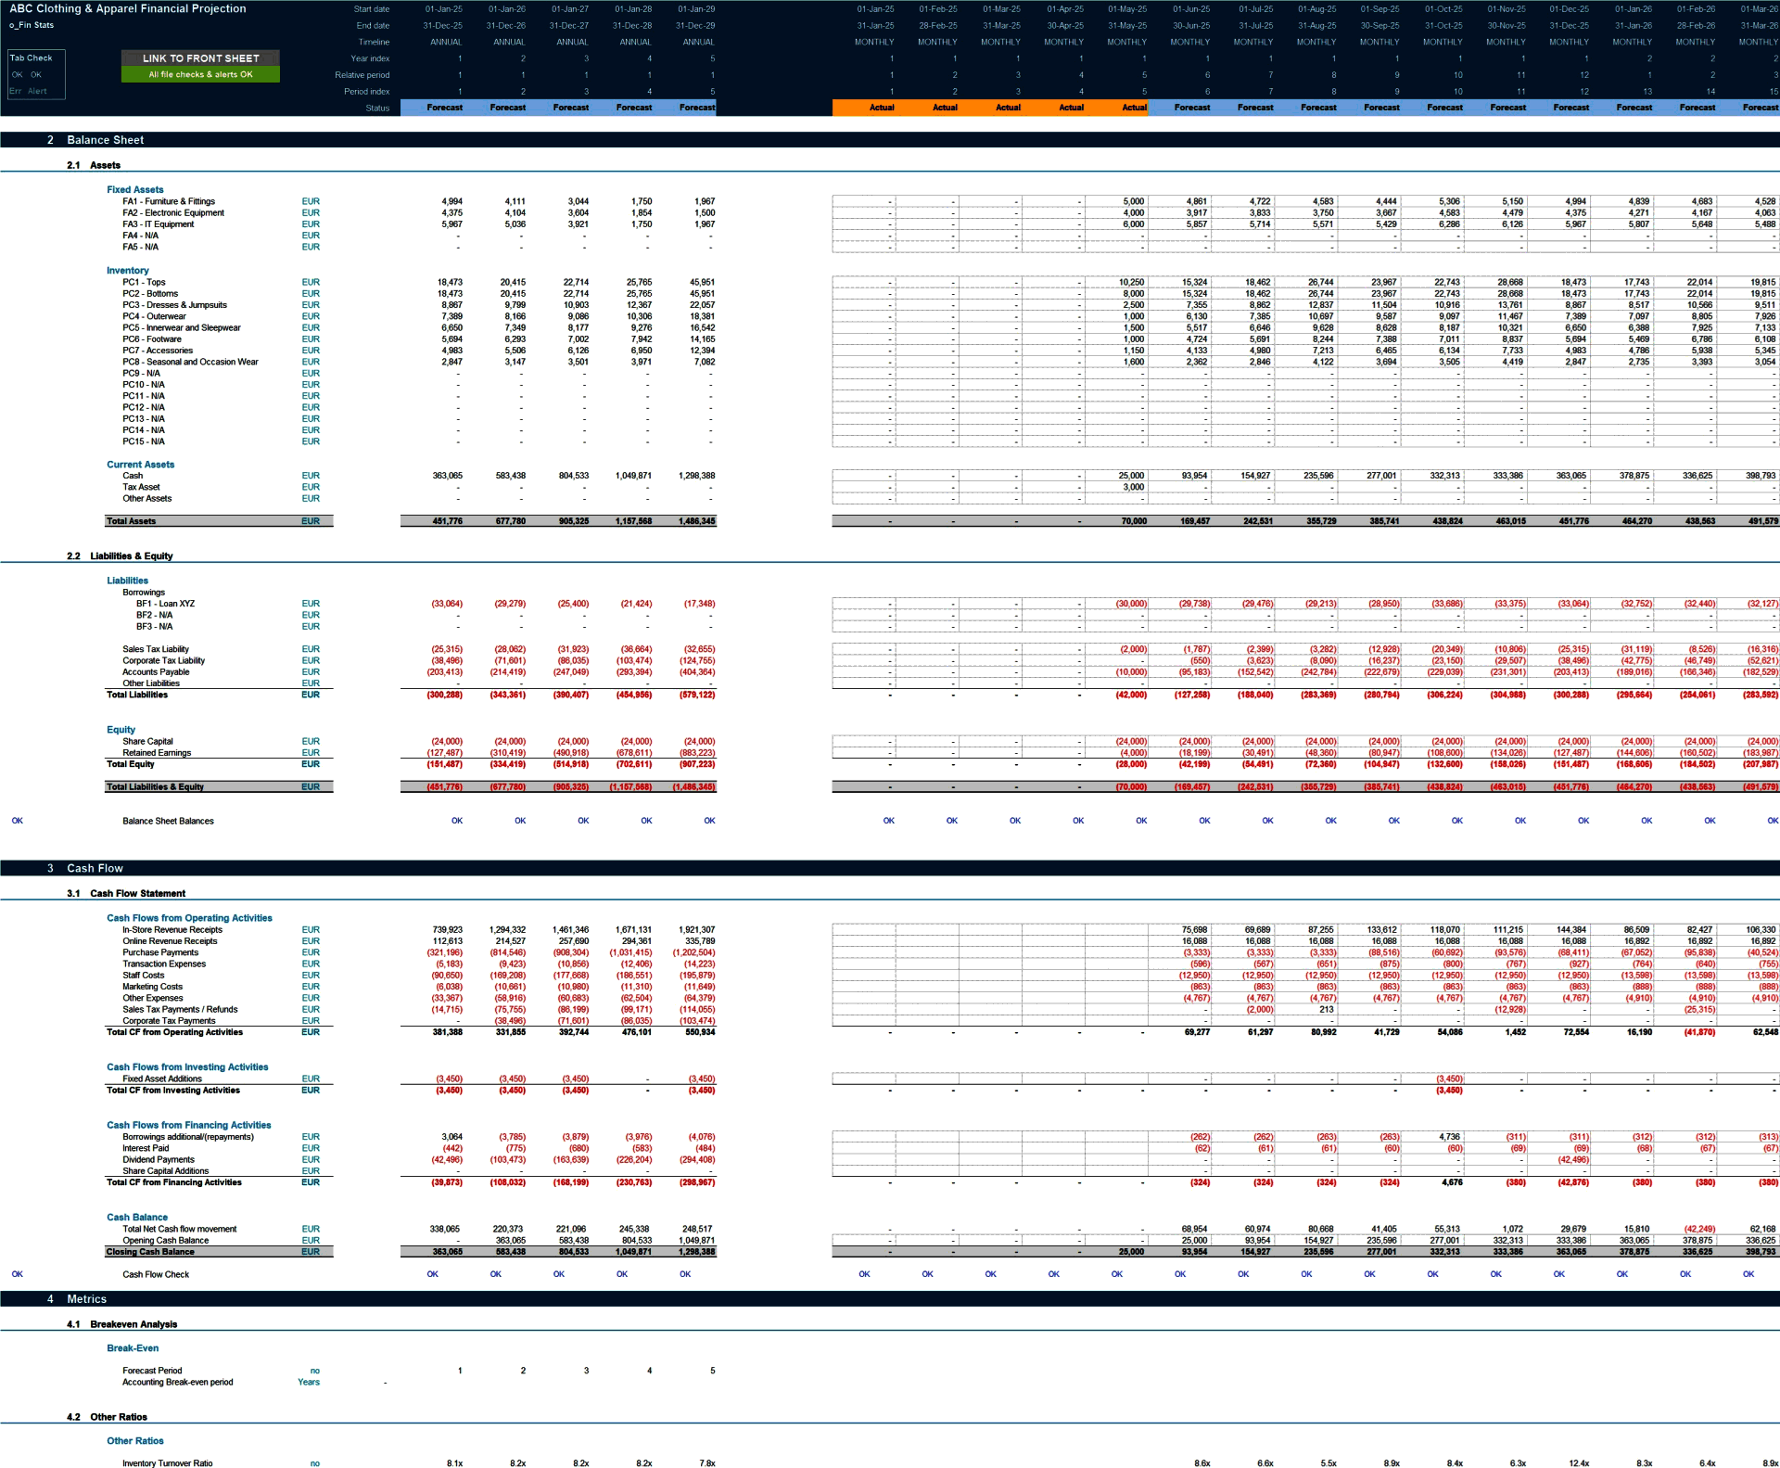Image resolution: width=1780 pixels, height=1468 pixels.
Task: Select the 'Total Equity' row label
Action: (x=130, y=764)
